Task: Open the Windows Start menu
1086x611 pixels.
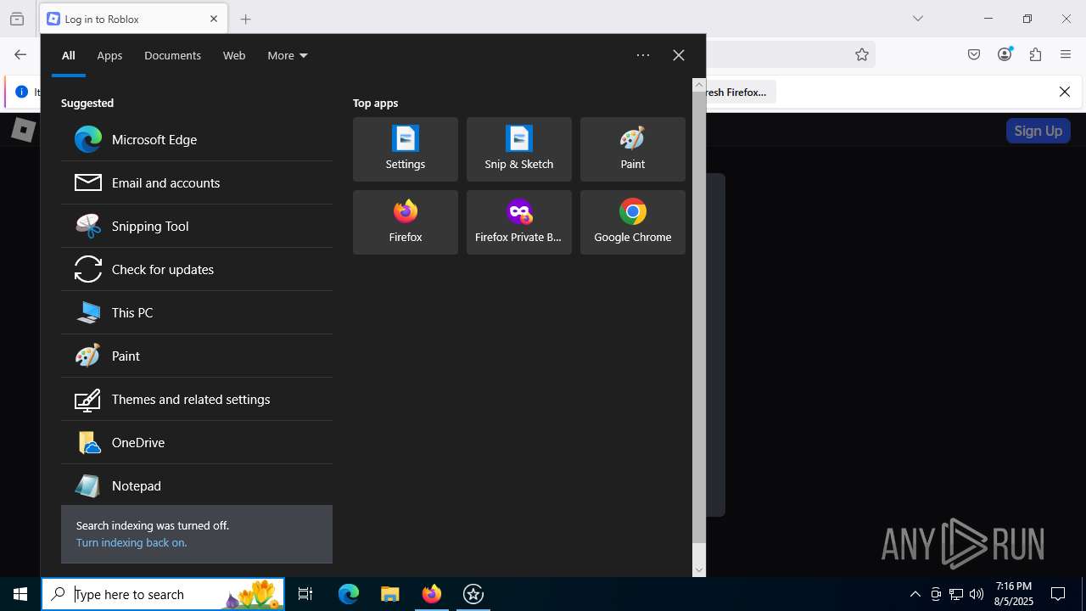Action: pos(20,594)
